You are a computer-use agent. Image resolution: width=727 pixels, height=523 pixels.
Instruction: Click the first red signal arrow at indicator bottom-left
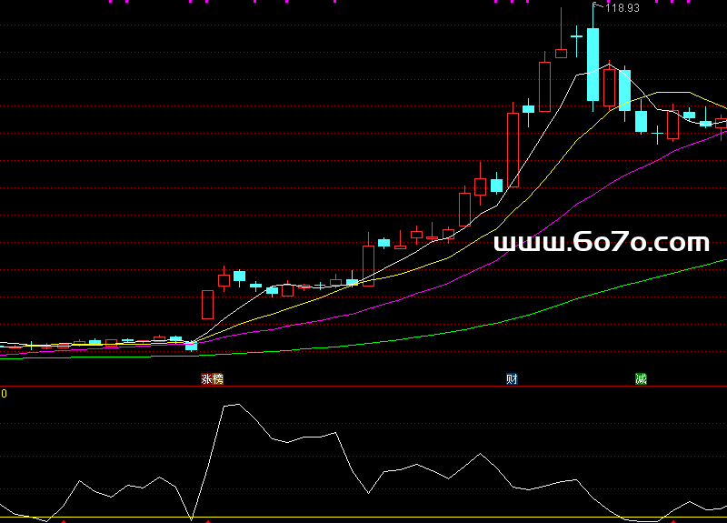[63, 521]
